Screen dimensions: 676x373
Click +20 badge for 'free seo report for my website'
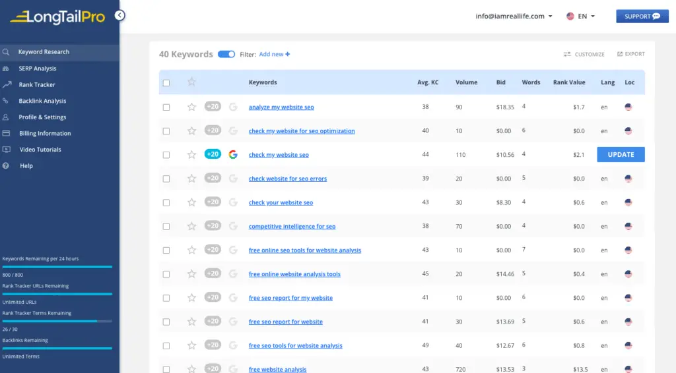(x=213, y=297)
